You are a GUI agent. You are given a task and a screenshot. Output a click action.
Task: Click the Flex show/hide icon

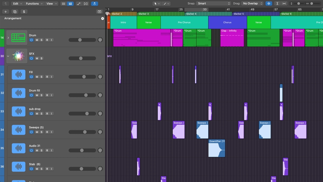[x=86, y=3]
